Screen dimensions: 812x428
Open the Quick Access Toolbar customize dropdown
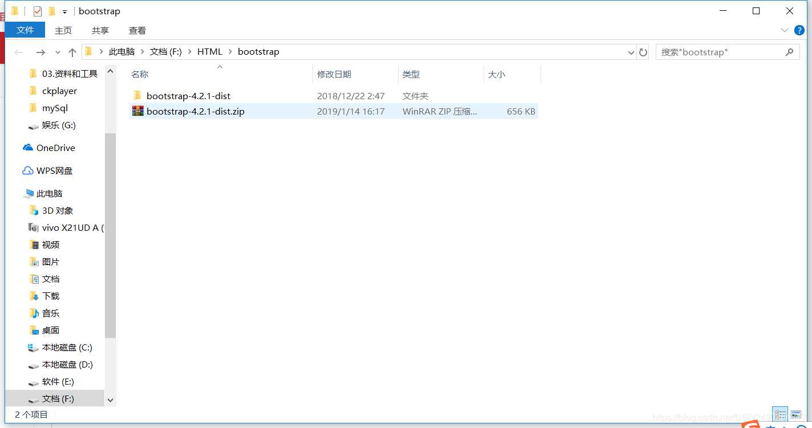[65, 11]
